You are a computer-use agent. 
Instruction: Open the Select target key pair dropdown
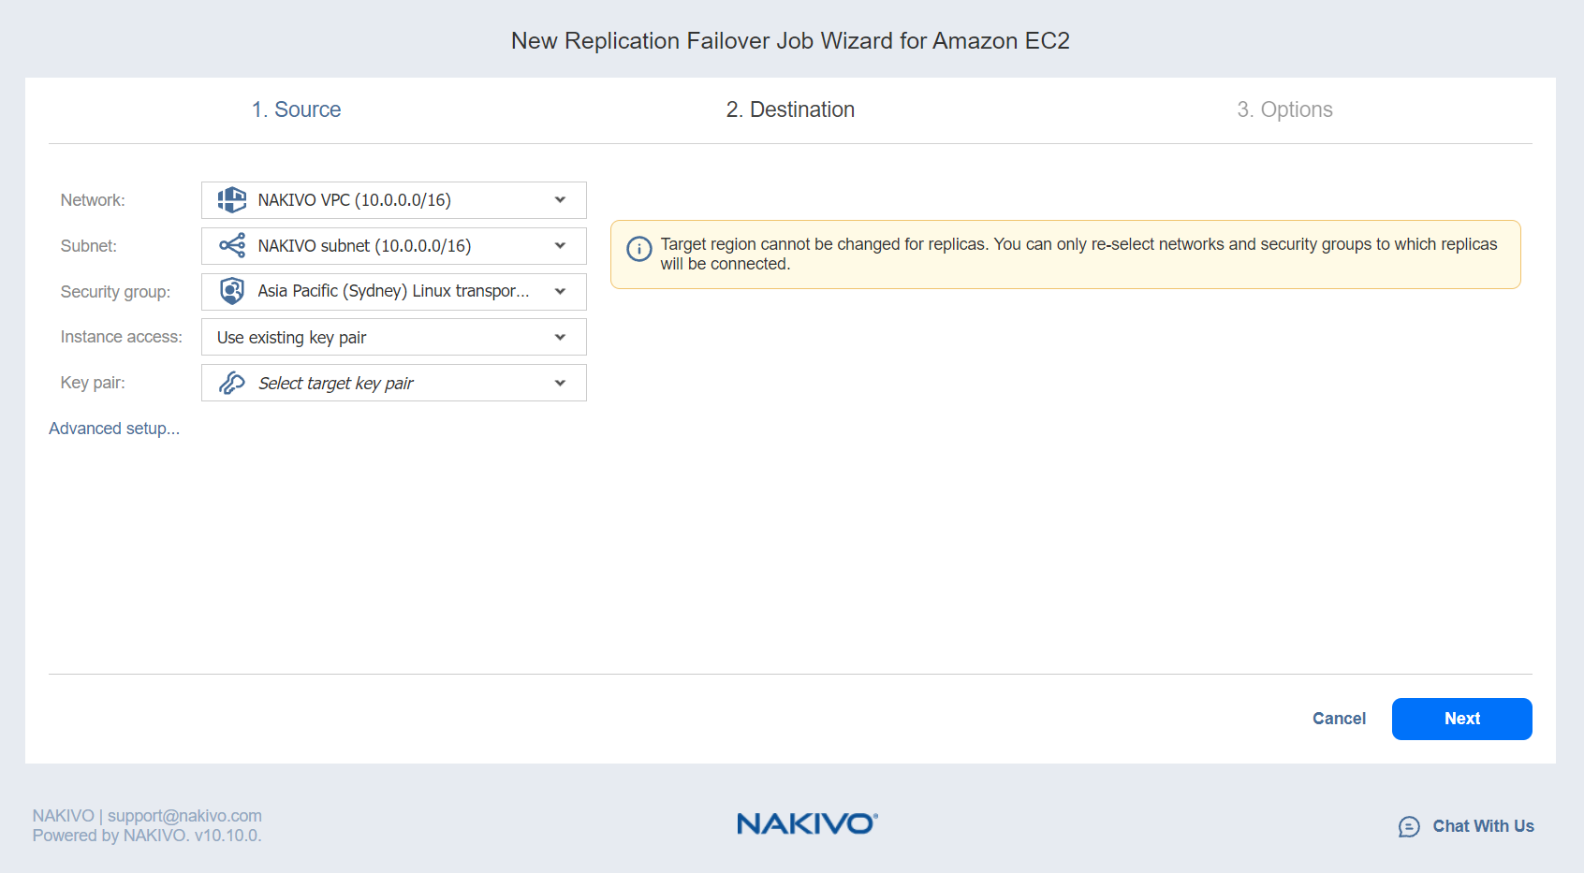560,383
